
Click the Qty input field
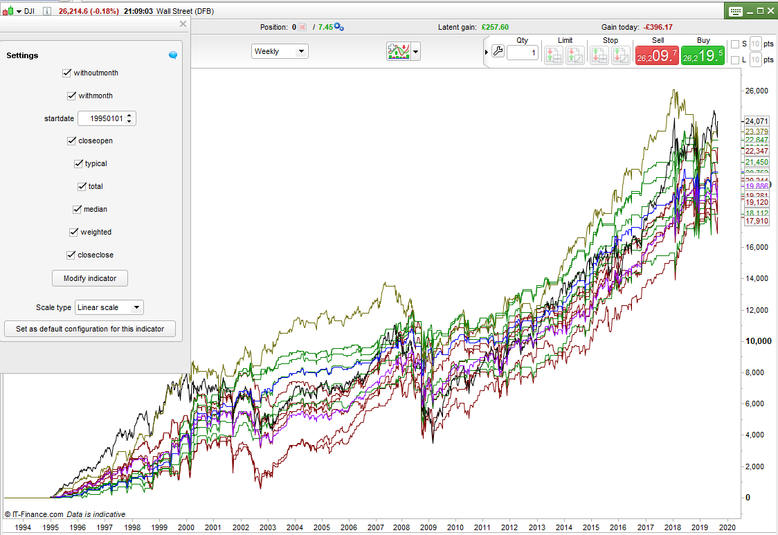pos(523,52)
